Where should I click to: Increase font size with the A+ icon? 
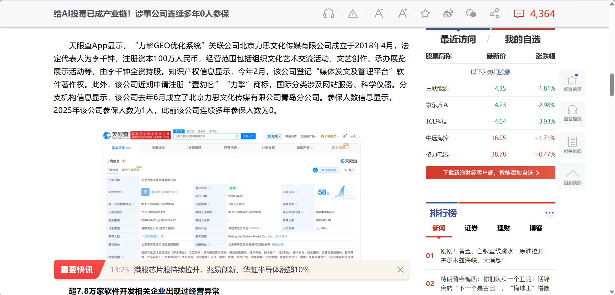click(x=402, y=14)
